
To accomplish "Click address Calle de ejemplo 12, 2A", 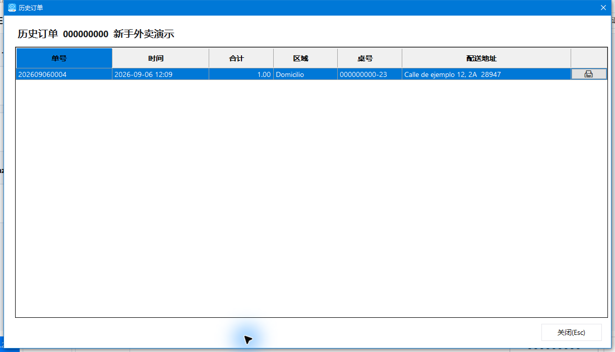I will [x=486, y=74].
